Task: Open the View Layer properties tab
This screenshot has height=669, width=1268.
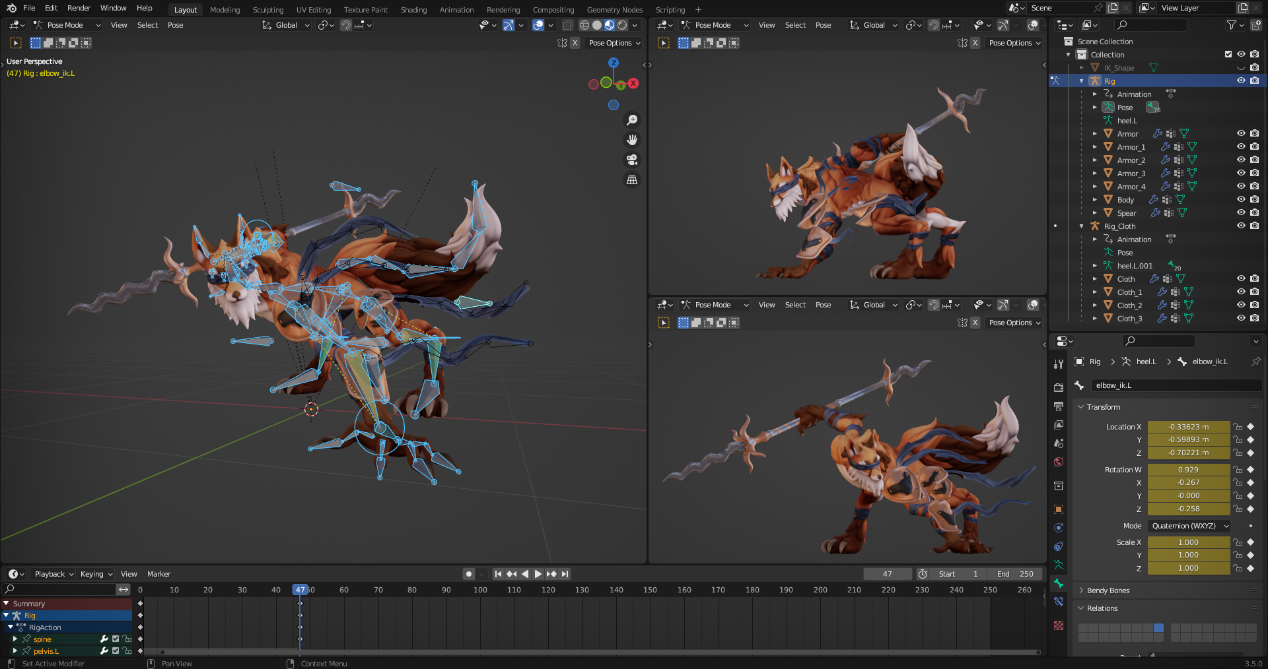Action: coord(1059,424)
